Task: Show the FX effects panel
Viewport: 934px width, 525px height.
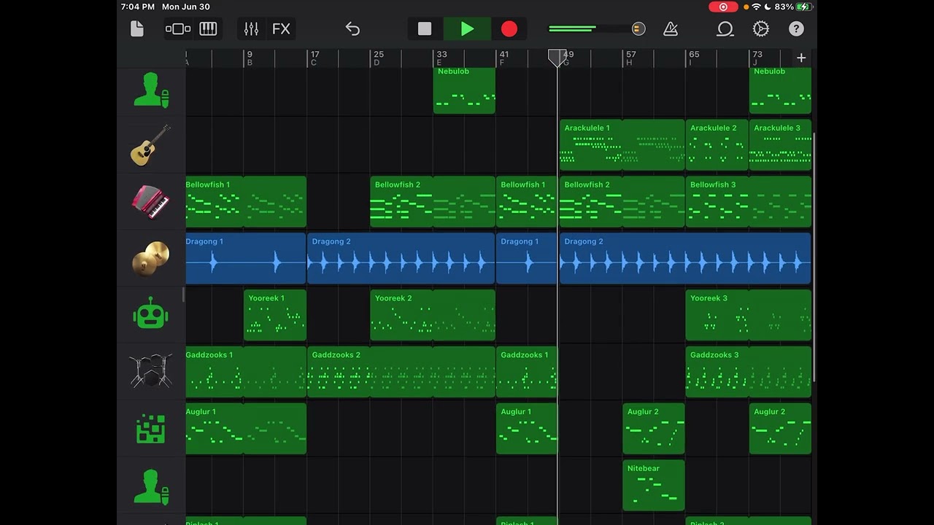Action: pos(281,29)
